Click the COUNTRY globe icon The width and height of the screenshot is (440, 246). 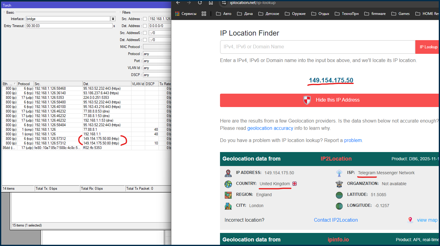click(228, 184)
